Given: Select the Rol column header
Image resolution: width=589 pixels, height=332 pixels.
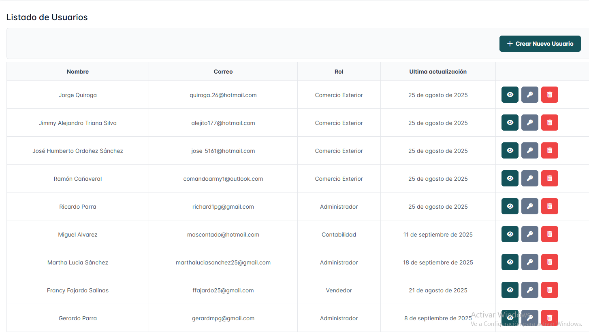Looking at the screenshot, I should (339, 72).
